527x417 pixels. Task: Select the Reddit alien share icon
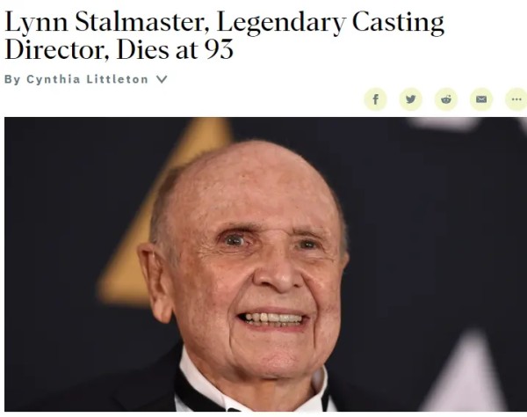446,99
